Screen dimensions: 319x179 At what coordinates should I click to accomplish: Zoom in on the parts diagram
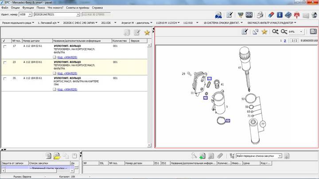275,32
